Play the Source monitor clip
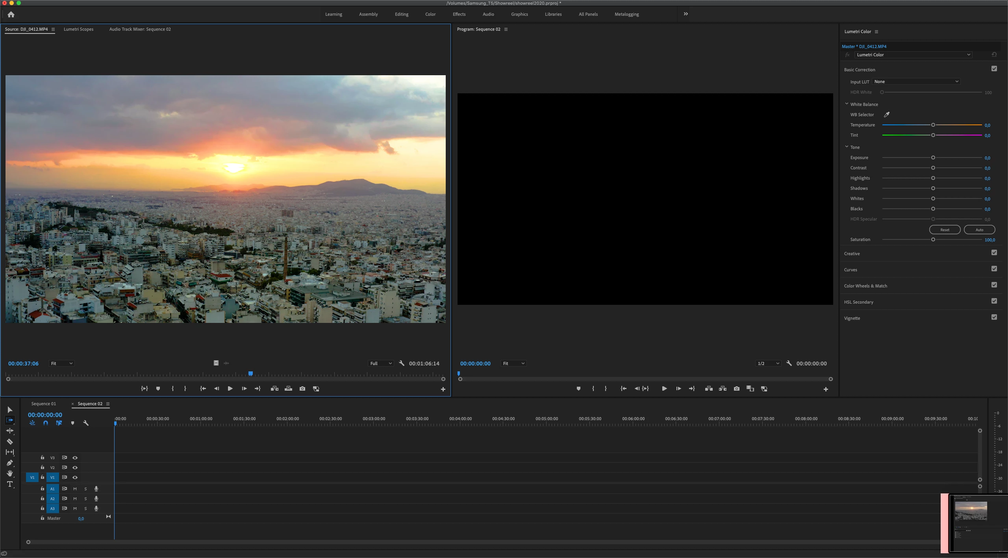The height and width of the screenshot is (558, 1008). 230,389
